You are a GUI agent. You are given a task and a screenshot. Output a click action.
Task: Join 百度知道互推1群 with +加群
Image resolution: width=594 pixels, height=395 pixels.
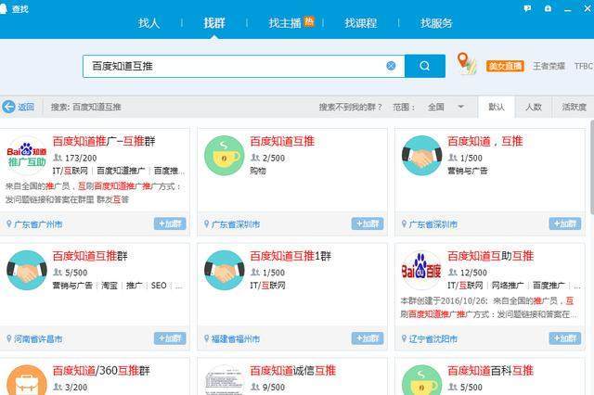click(x=368, y=338)
